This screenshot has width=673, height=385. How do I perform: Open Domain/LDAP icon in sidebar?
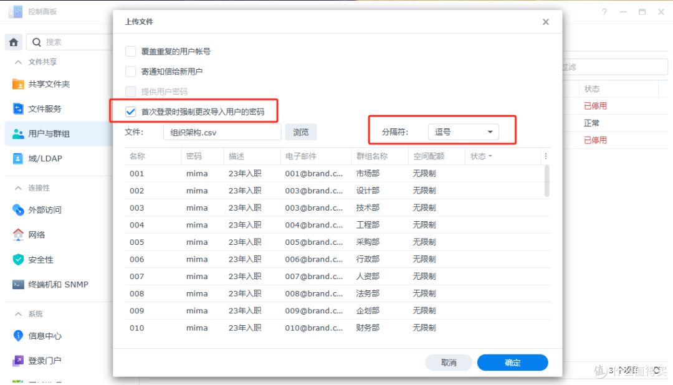point(18,159)
